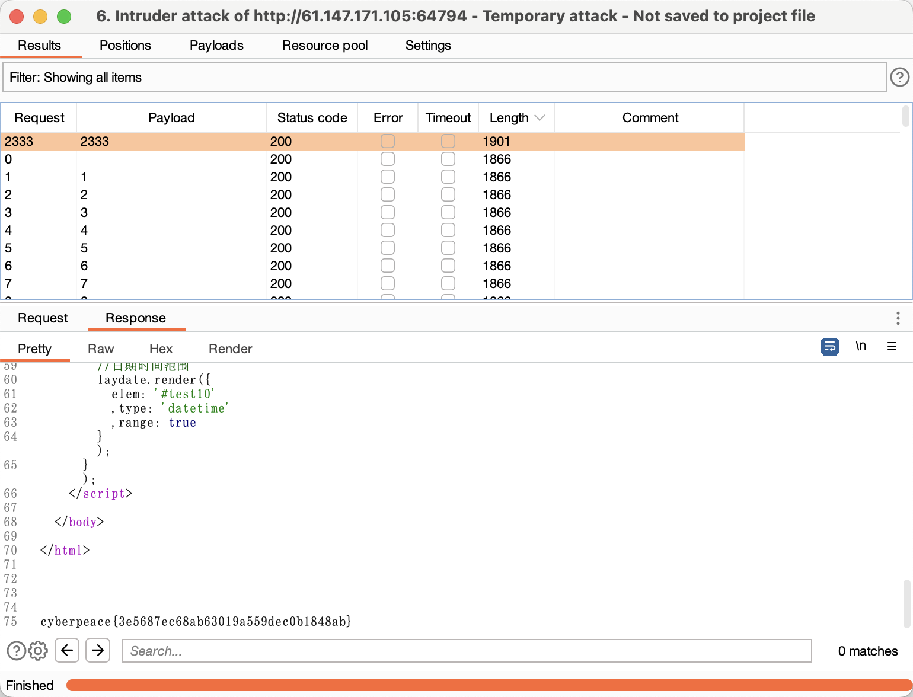Click the range: true code line
Screen dimensions: 913x697
point(153,422)
